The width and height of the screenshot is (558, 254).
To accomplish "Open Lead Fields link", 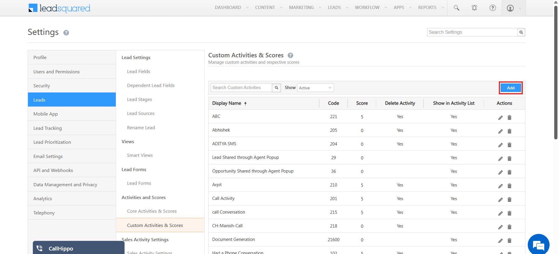I will [138, 72].
